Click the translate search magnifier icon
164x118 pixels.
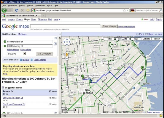160,10
